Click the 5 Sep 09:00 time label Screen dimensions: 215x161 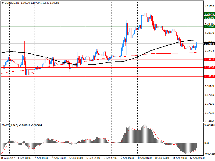[76, 158]
